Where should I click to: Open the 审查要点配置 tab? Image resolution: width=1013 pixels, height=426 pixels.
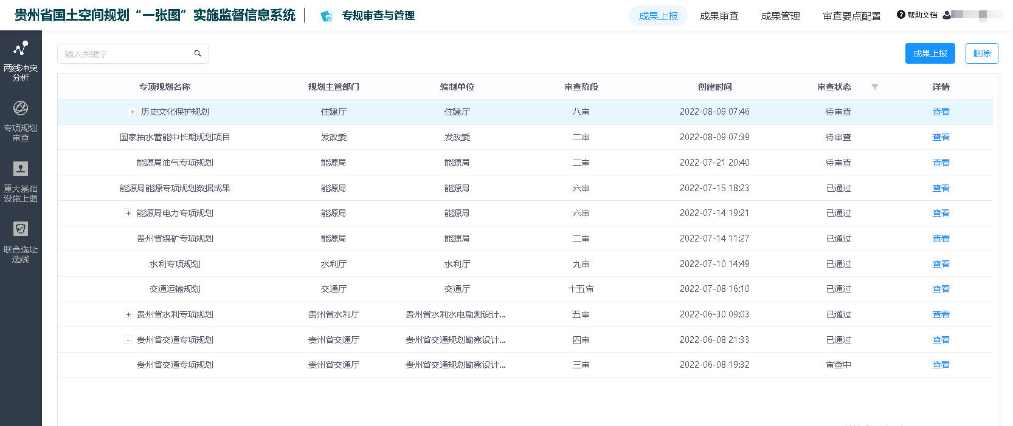(851, 16)
